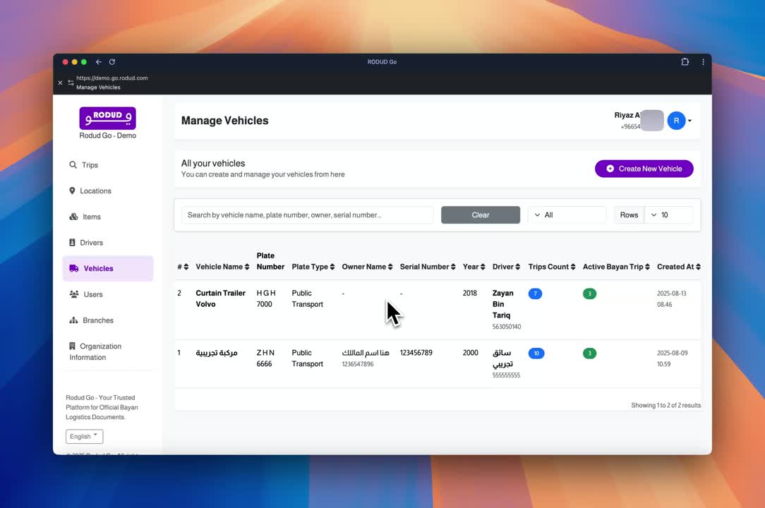The image size is (765, 508).
Task: Go back with the browser arrow
Action: click(99, 62)
